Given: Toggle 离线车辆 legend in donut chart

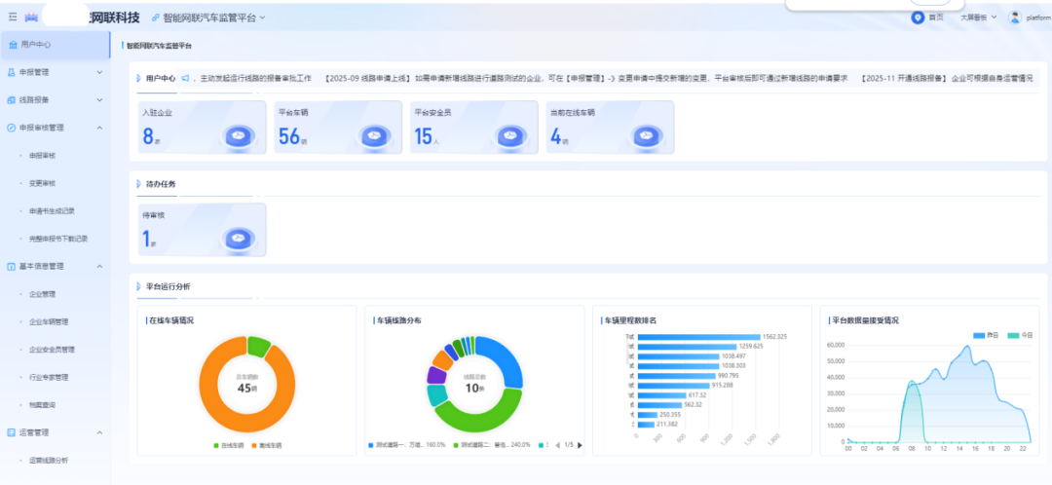Looking at the screenshot, I should pos(266,445).
